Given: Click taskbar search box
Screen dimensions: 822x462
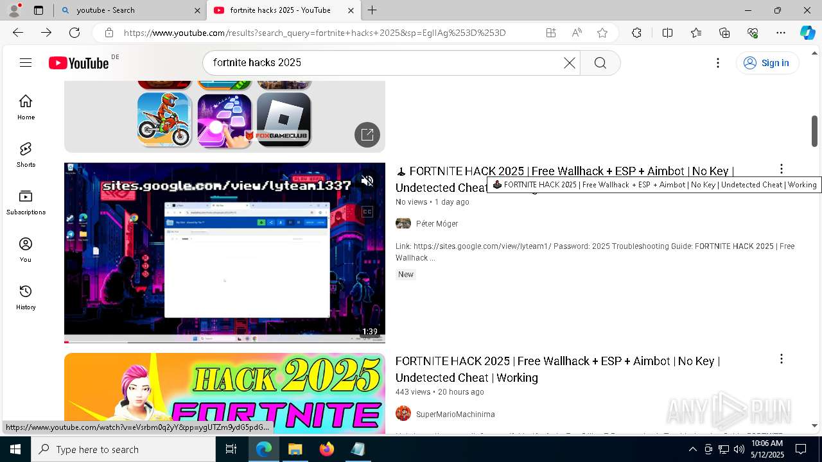Looking at the screenshot, I should tap(123, 449).
